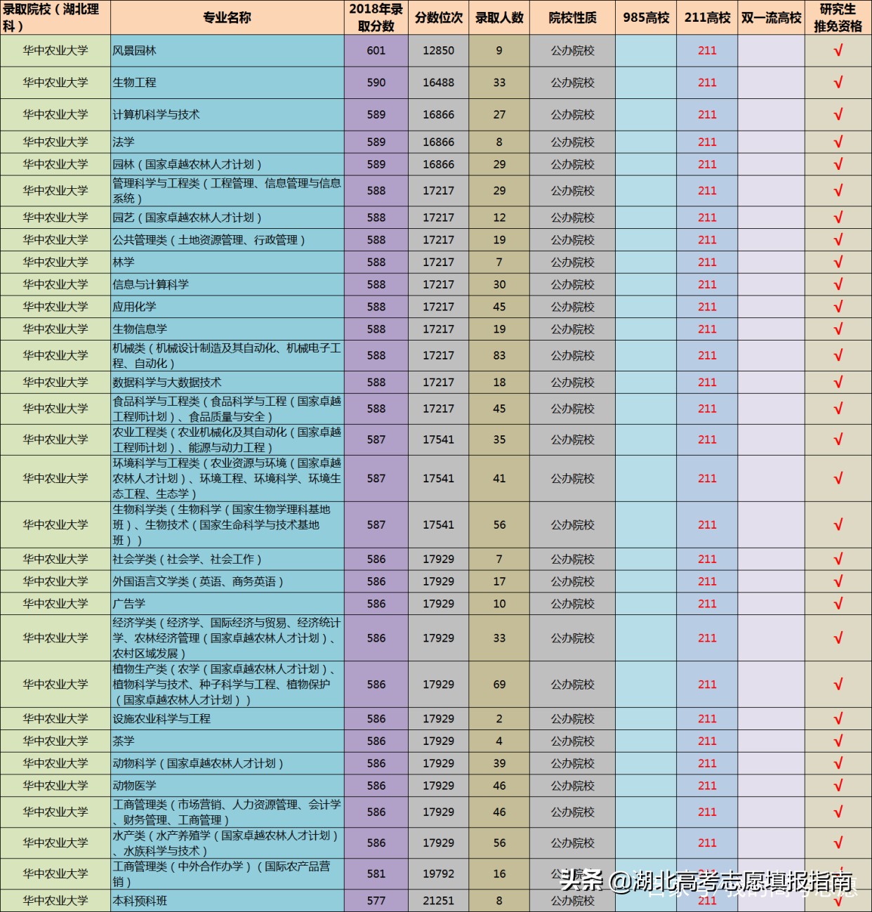Click the 园林（国家卓越农林人才计划）cell
Image resolution: width=872 pixels, height=912 pixels.
coord(227,164)
